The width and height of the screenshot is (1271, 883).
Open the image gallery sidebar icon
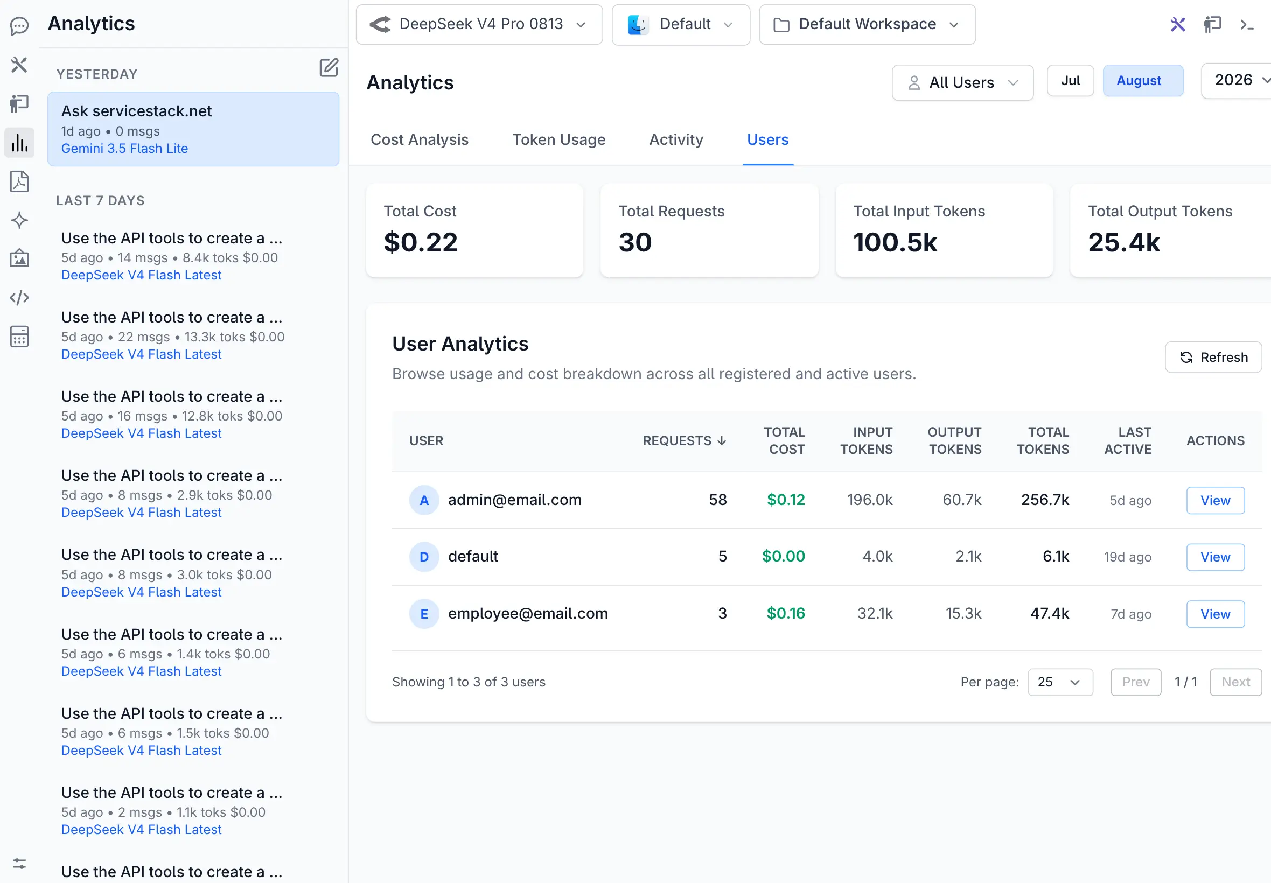pos(19,258)
